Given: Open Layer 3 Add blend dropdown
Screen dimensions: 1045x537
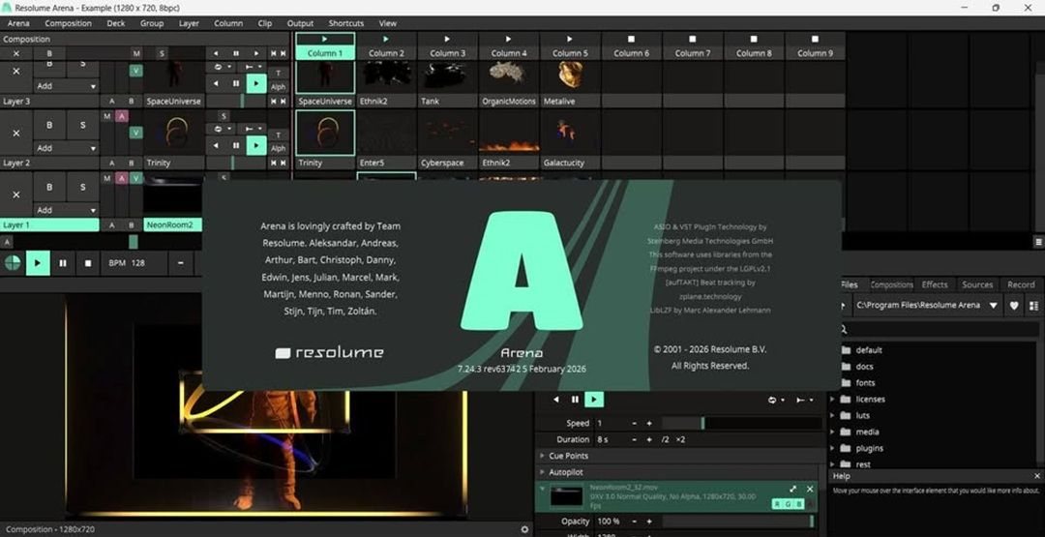Looking at the screenshot, I should click(x=66, y=86).
